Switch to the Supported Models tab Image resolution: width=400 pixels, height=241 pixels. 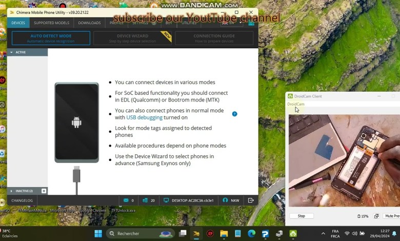click(x=51, y=23)
